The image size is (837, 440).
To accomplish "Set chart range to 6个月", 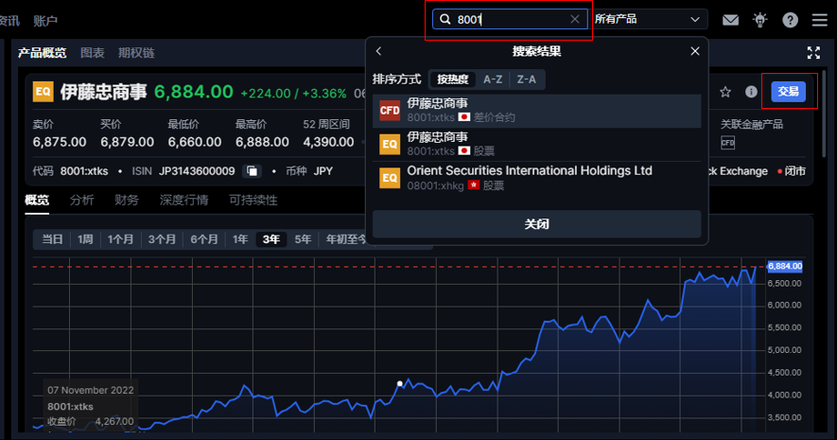I will click(x=204, y=239).
